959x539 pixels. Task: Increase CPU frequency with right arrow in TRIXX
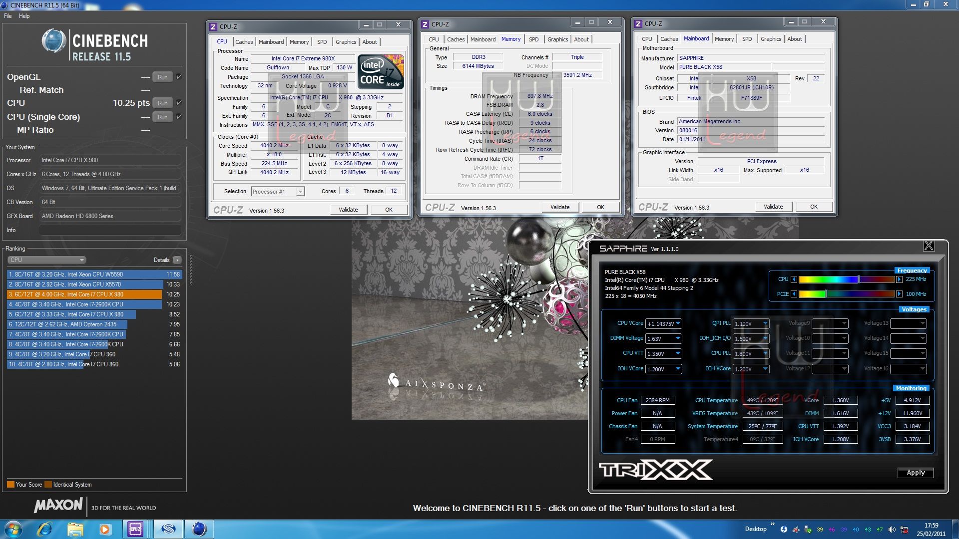pos(899,279)
